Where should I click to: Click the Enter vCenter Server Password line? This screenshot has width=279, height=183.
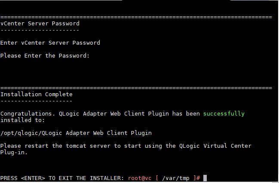50,43
